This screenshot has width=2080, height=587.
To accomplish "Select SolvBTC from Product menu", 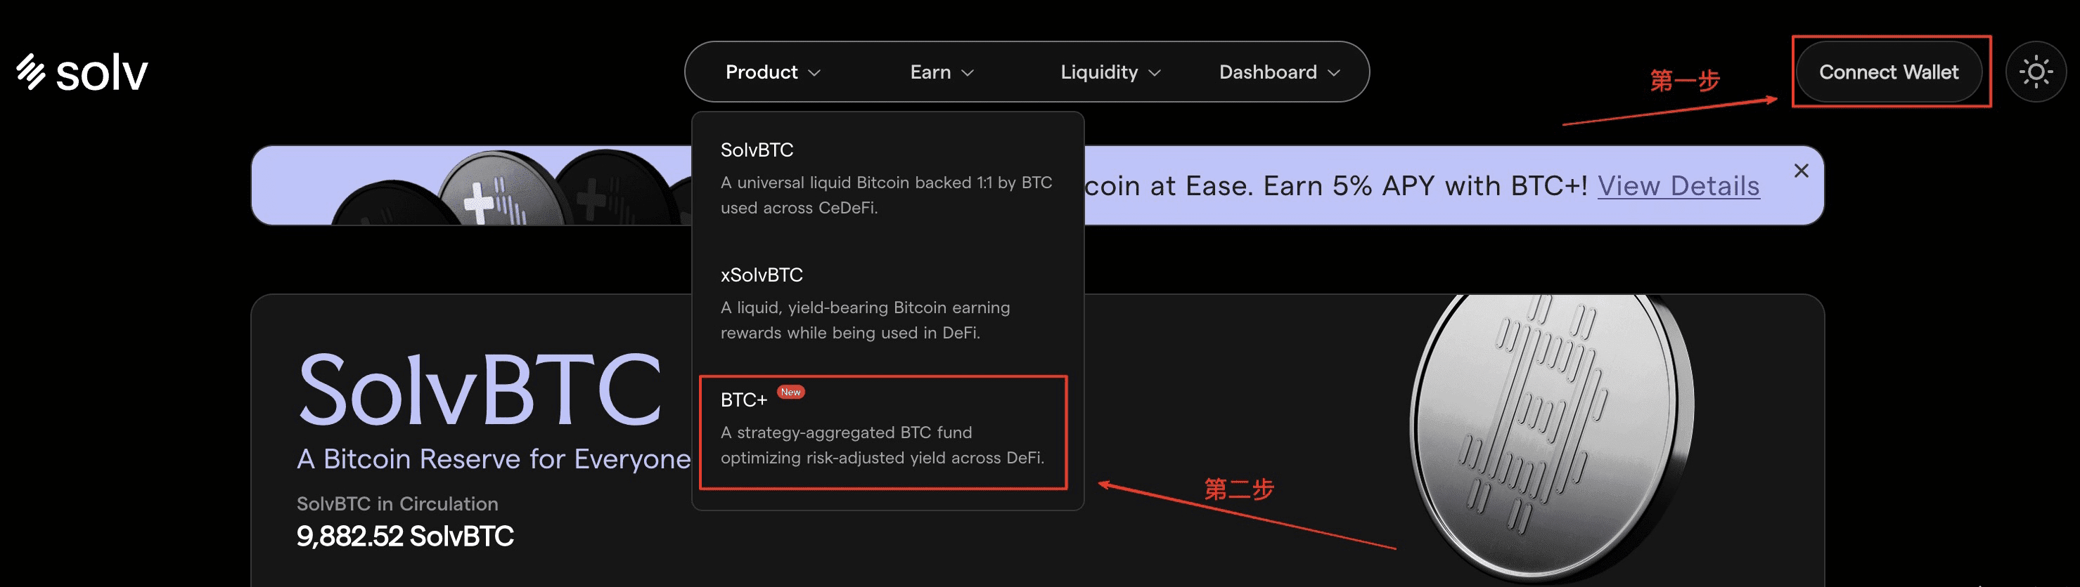I will 887,178.
